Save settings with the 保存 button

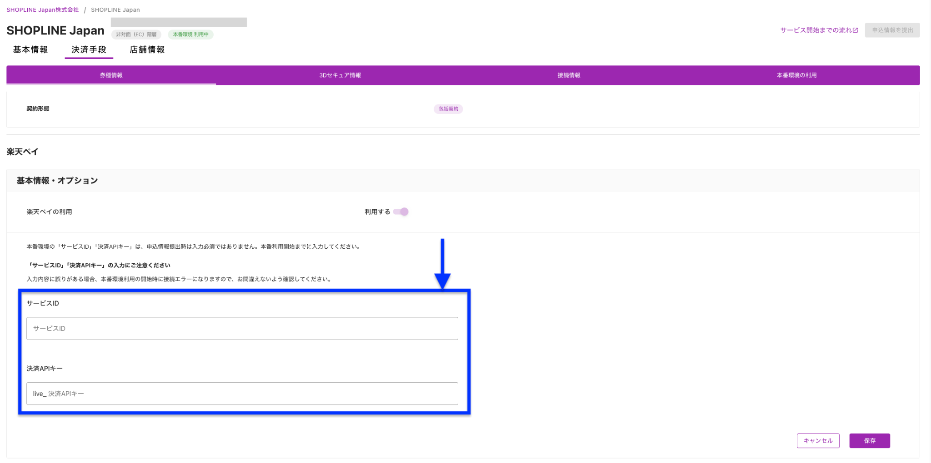point(870,441)
